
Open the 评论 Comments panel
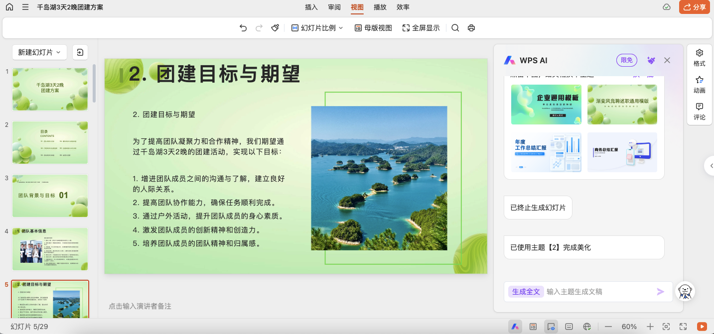coord(699,111)
